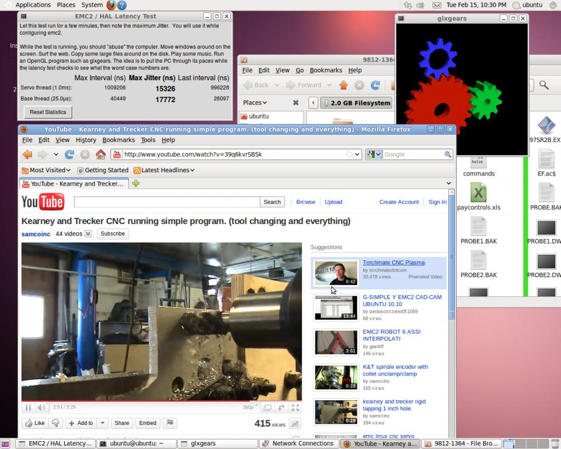Image resolution: width=561 pixels, height=449 pixels.
Task: Open the Applications menu in the top panel
Action: click(x=33, y=5)
